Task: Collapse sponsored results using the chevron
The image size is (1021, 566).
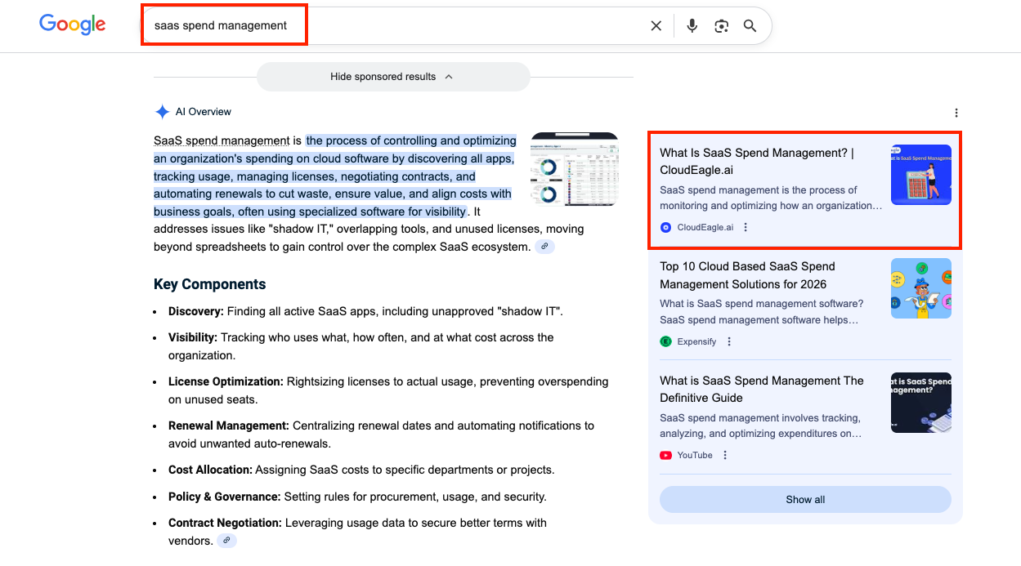Action: click(x=448, y=76)
